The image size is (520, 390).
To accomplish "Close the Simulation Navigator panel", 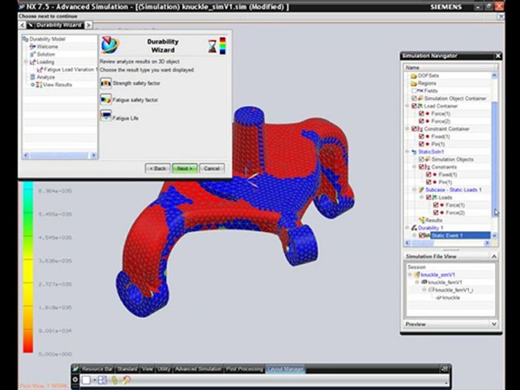I will (498, 56).
